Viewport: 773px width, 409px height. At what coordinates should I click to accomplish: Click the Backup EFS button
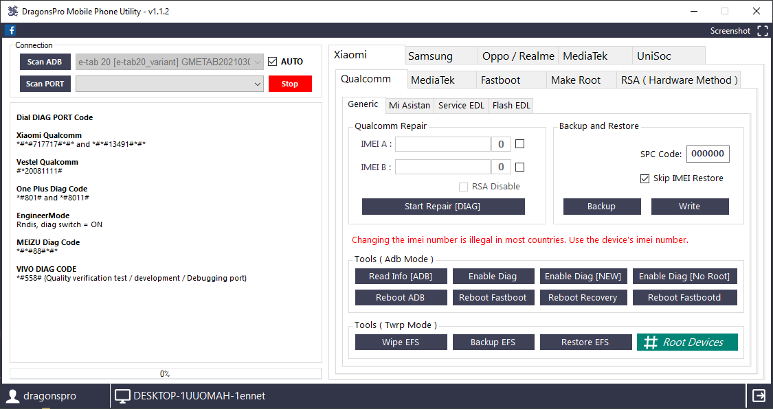pyautogui.click(x=493, y=342)
